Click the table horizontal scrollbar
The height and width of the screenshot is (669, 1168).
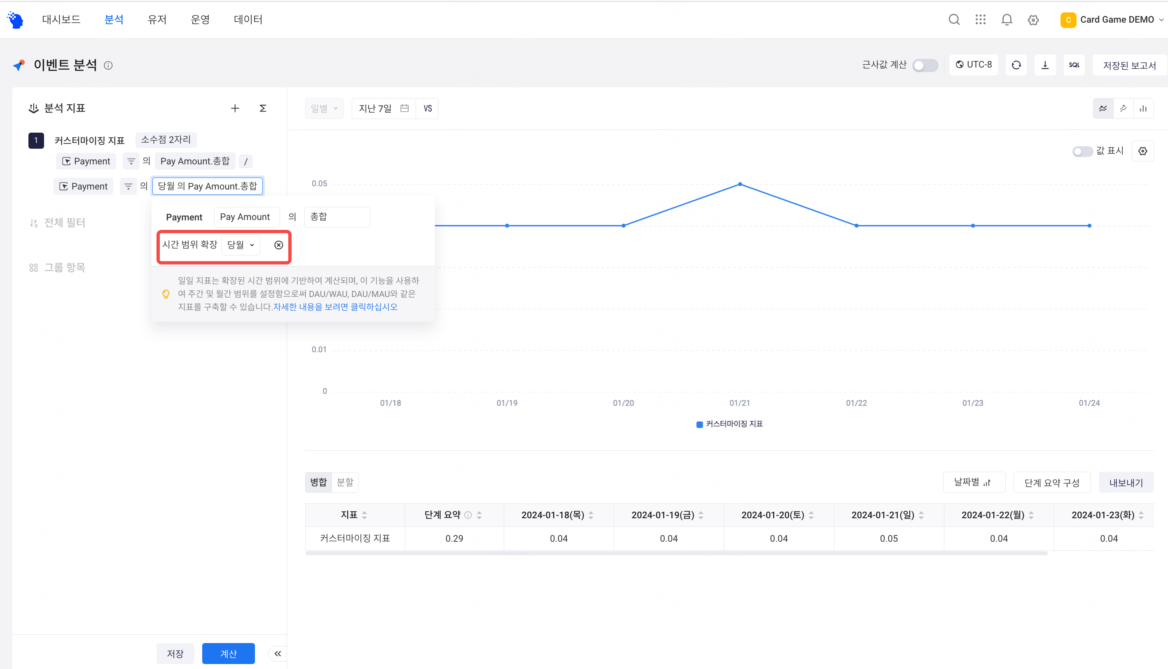(676, 554)
